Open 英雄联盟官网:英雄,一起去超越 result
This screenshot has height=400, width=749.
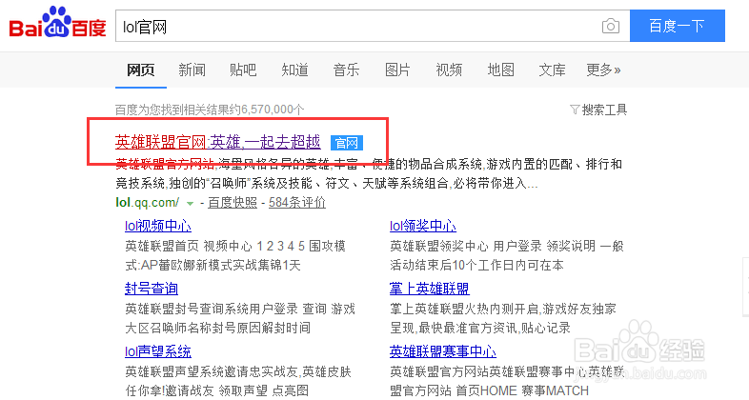218,142
